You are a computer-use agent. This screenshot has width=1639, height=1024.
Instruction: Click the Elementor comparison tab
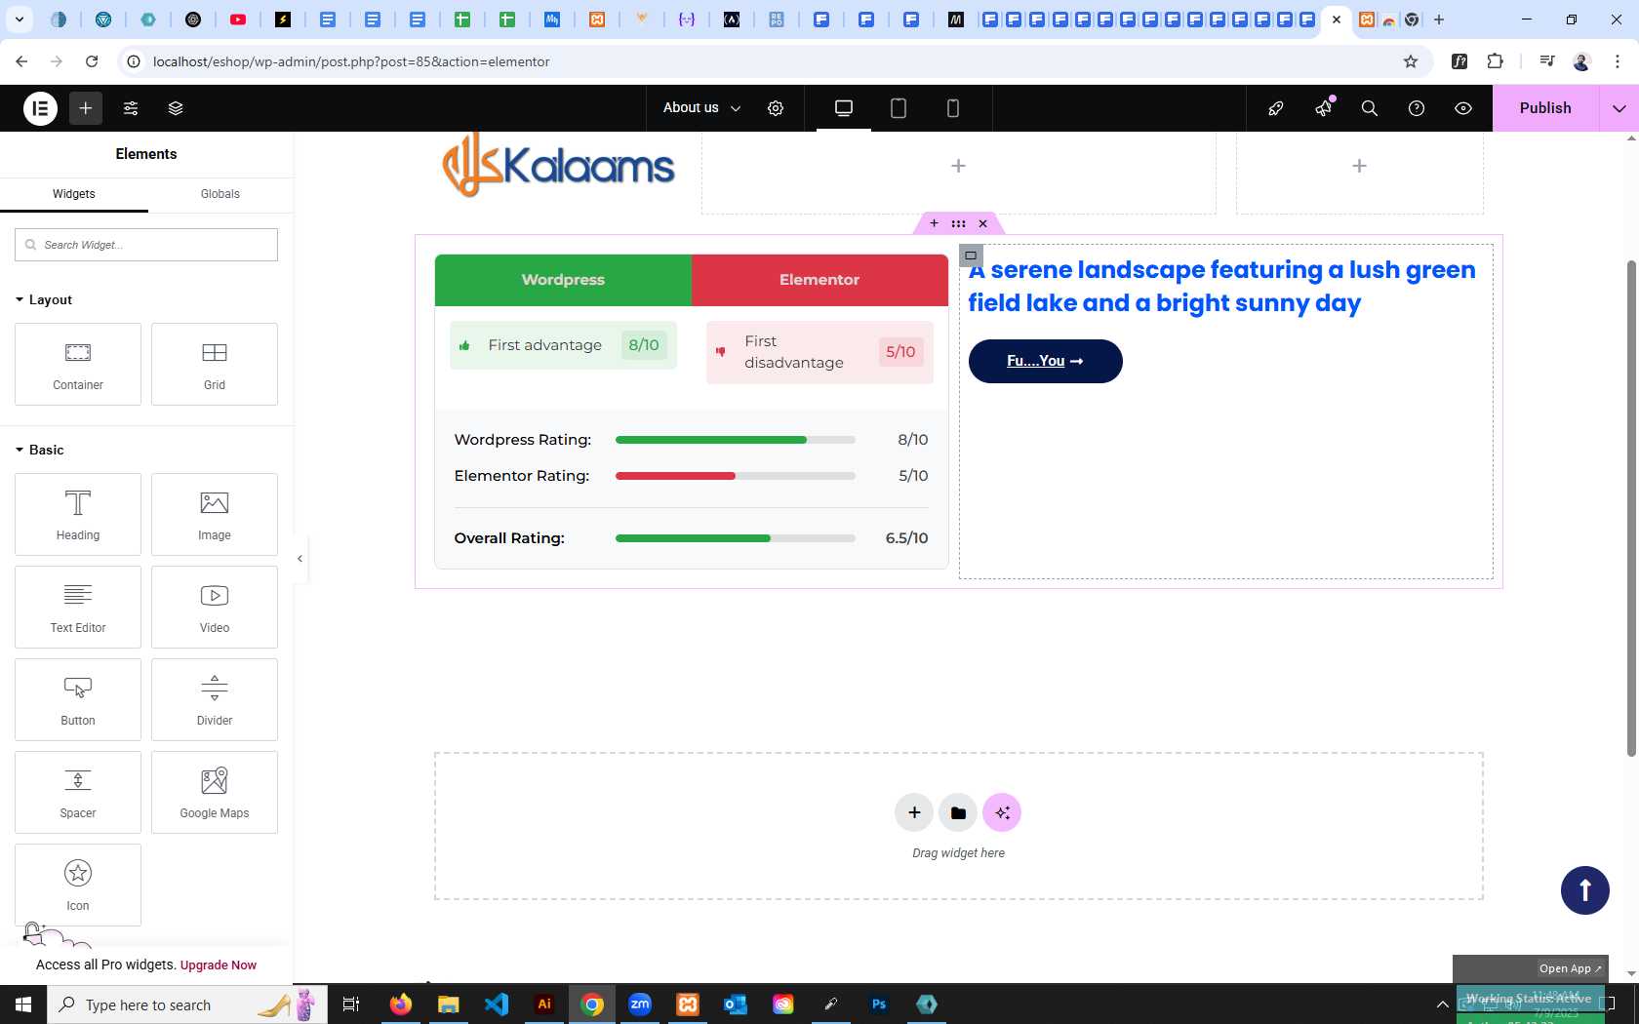(819, 280)
